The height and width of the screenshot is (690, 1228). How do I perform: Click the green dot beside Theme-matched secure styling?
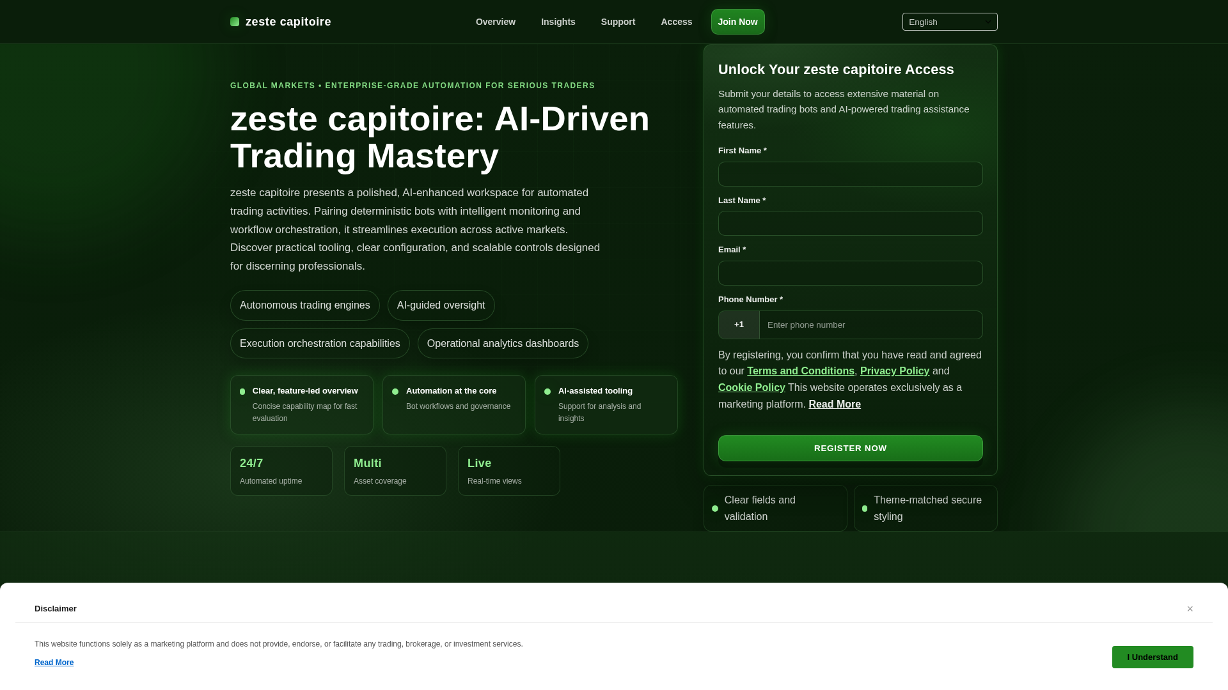pyautogui.click(x=865, y=509)
